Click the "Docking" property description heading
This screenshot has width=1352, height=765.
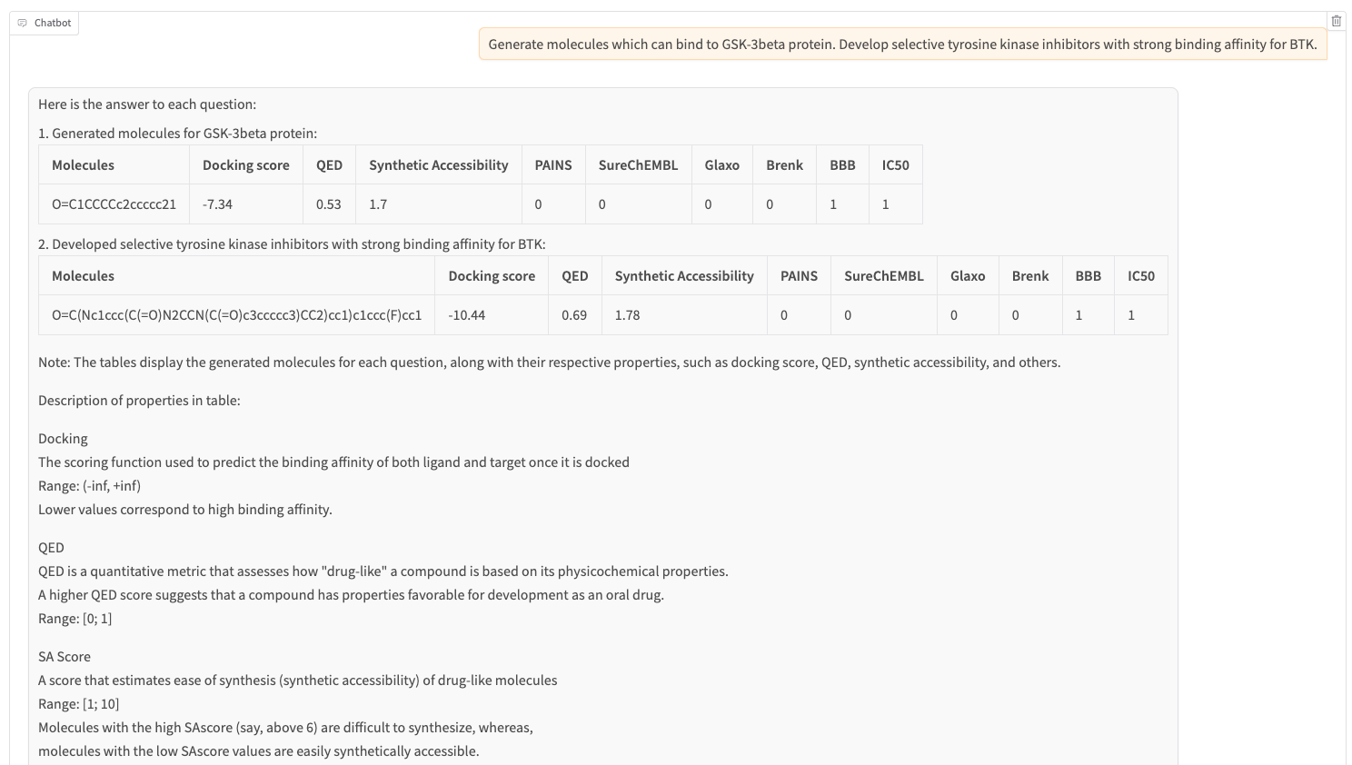(x=63, y=439)
